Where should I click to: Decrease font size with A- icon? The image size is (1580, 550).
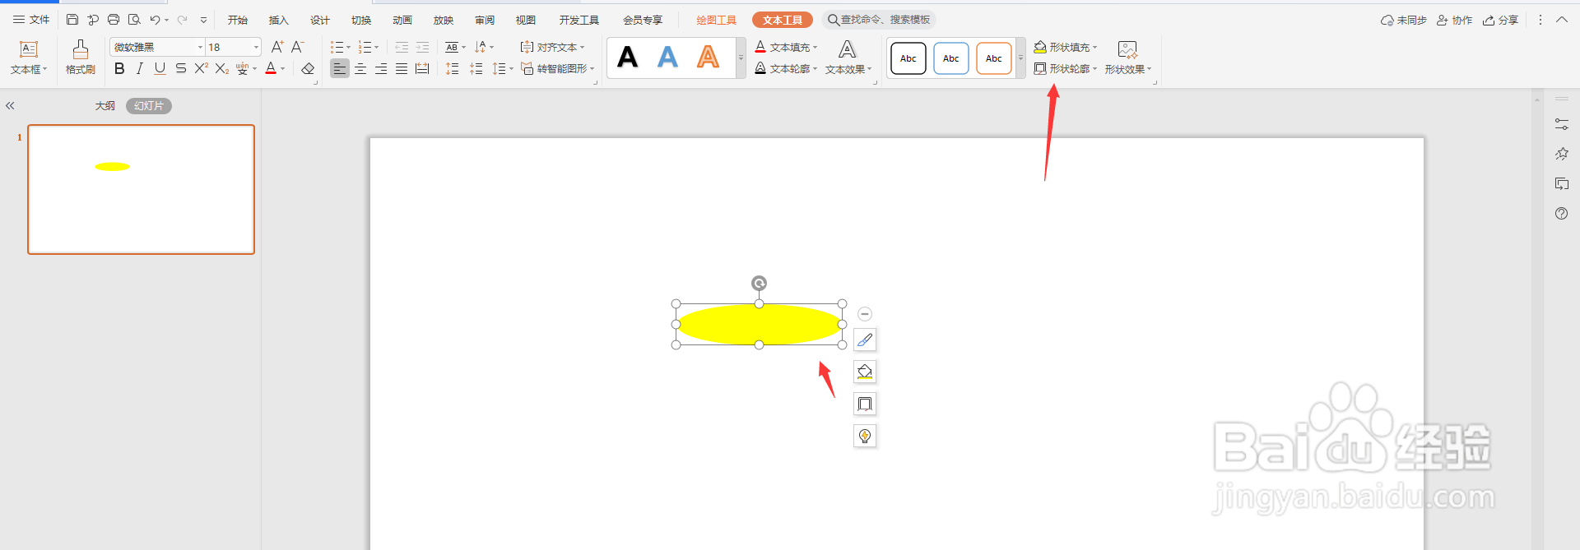(298, 47)
